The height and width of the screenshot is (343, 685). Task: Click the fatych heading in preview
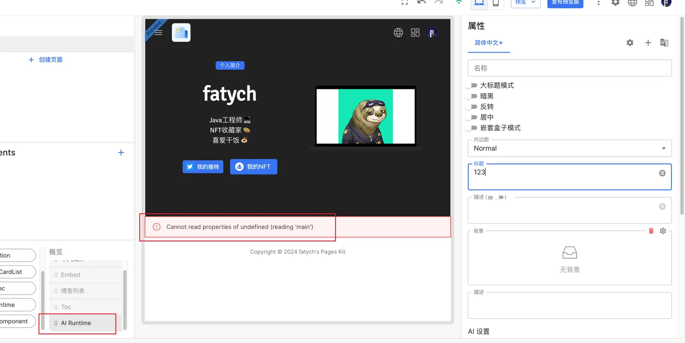pos(230,94)
